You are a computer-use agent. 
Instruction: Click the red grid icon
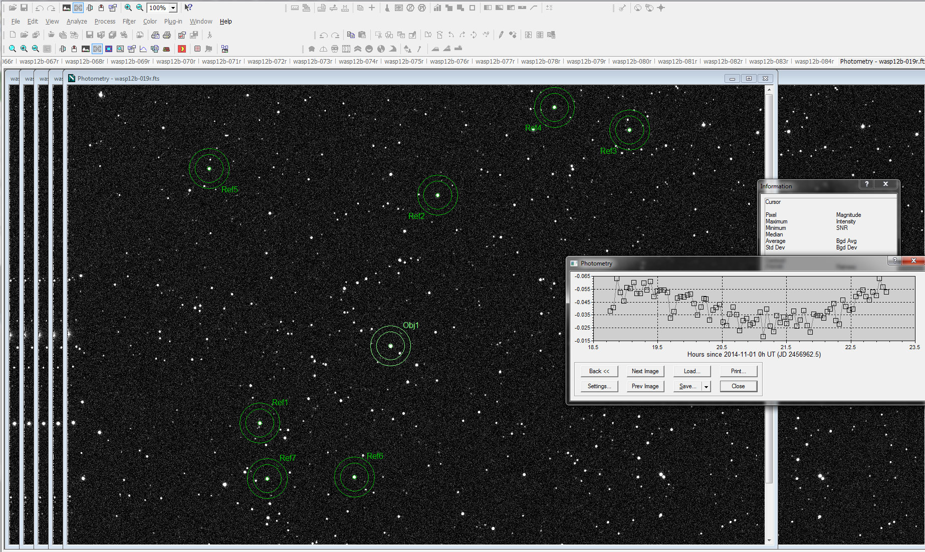(197, 49)
